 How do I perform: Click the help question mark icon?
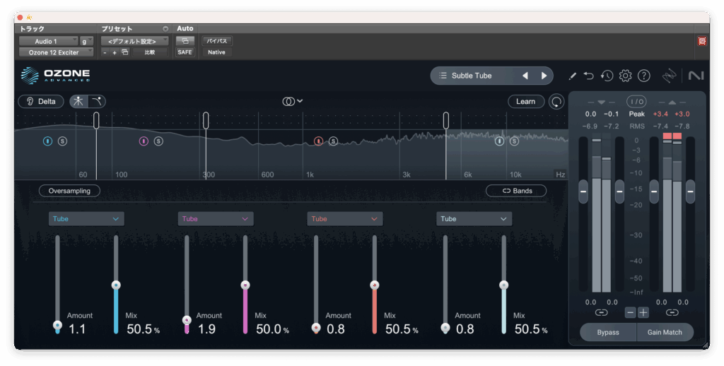(x=643, y=76)
